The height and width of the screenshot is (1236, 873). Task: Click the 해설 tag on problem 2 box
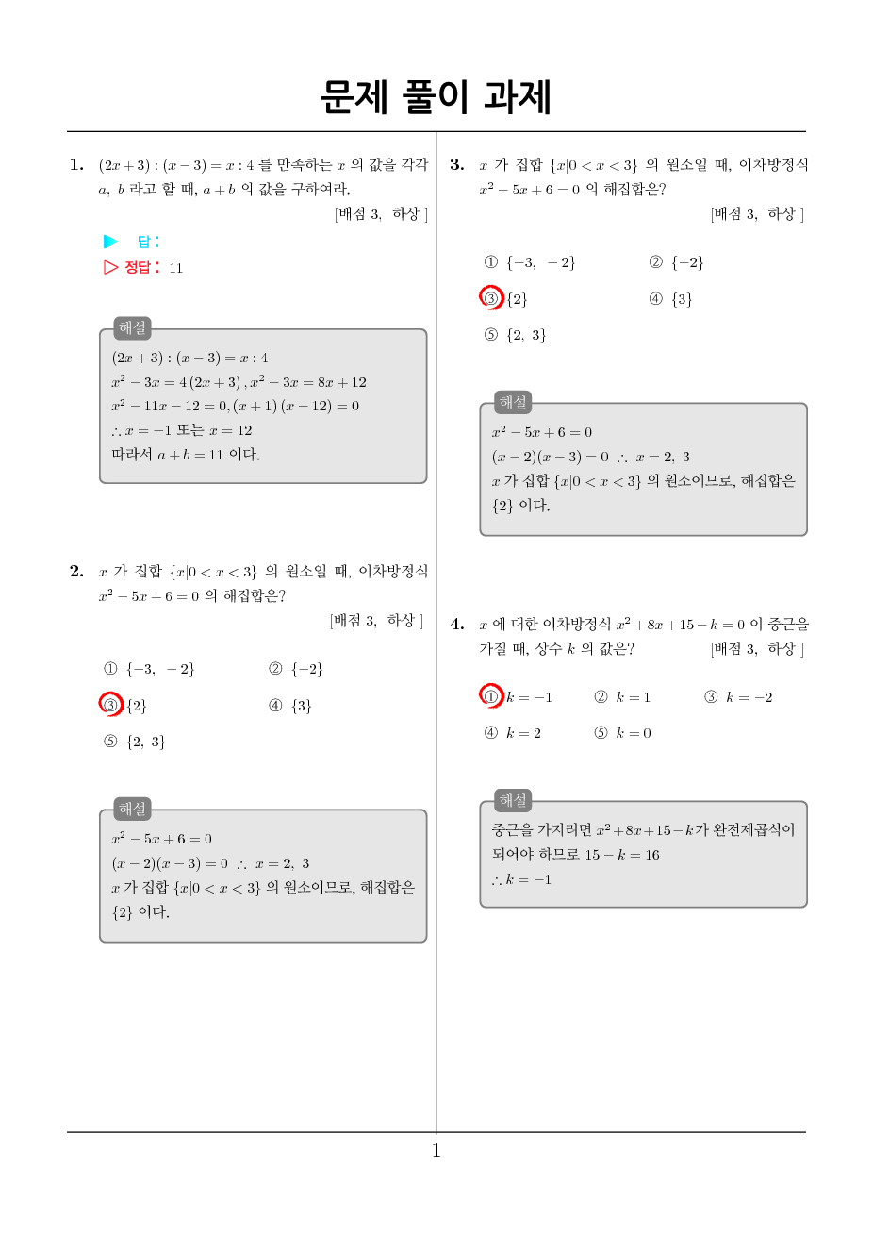[133, 810]
